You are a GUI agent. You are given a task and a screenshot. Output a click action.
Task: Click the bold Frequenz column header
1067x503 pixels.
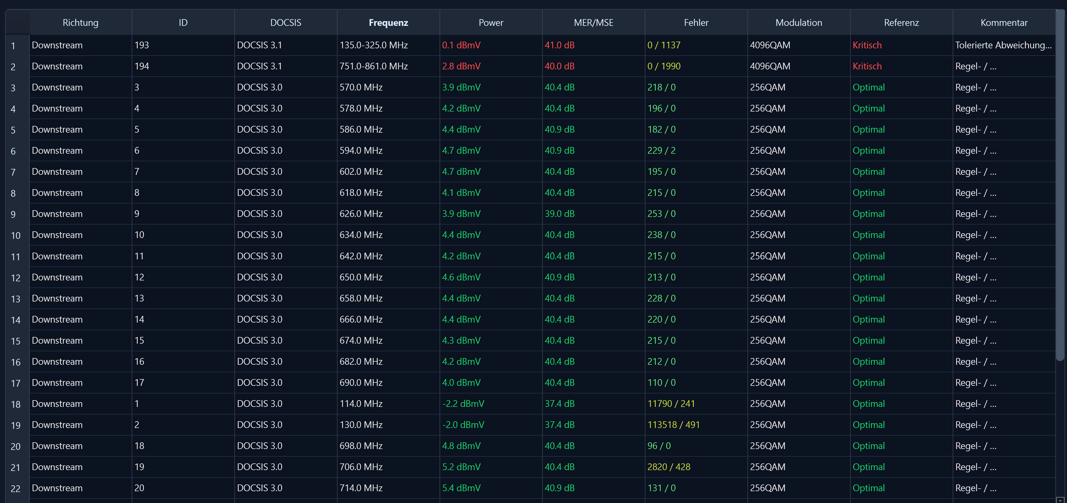(389, 23)
